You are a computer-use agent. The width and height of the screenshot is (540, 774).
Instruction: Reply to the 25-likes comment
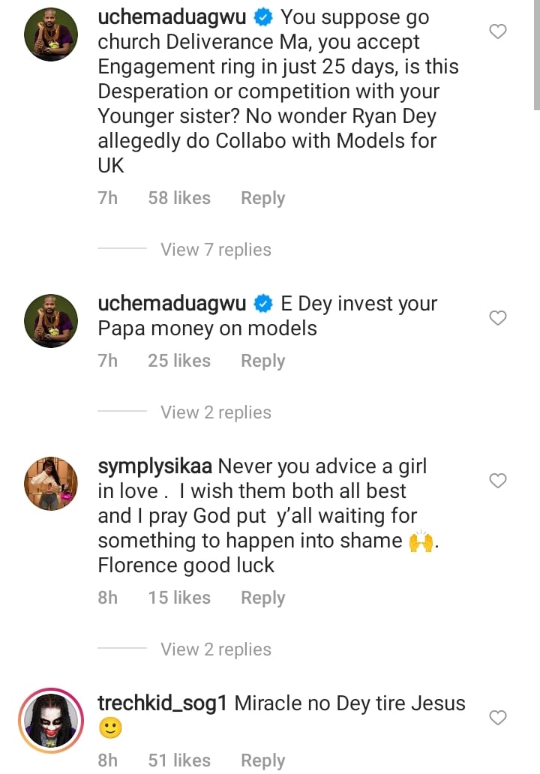tap(262, 361)
